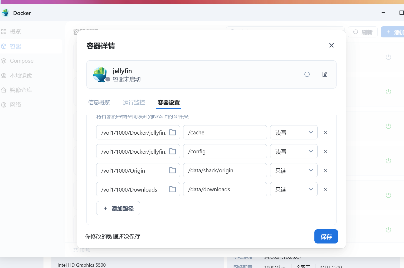Click the 添加路径 button

pos(118,208)
